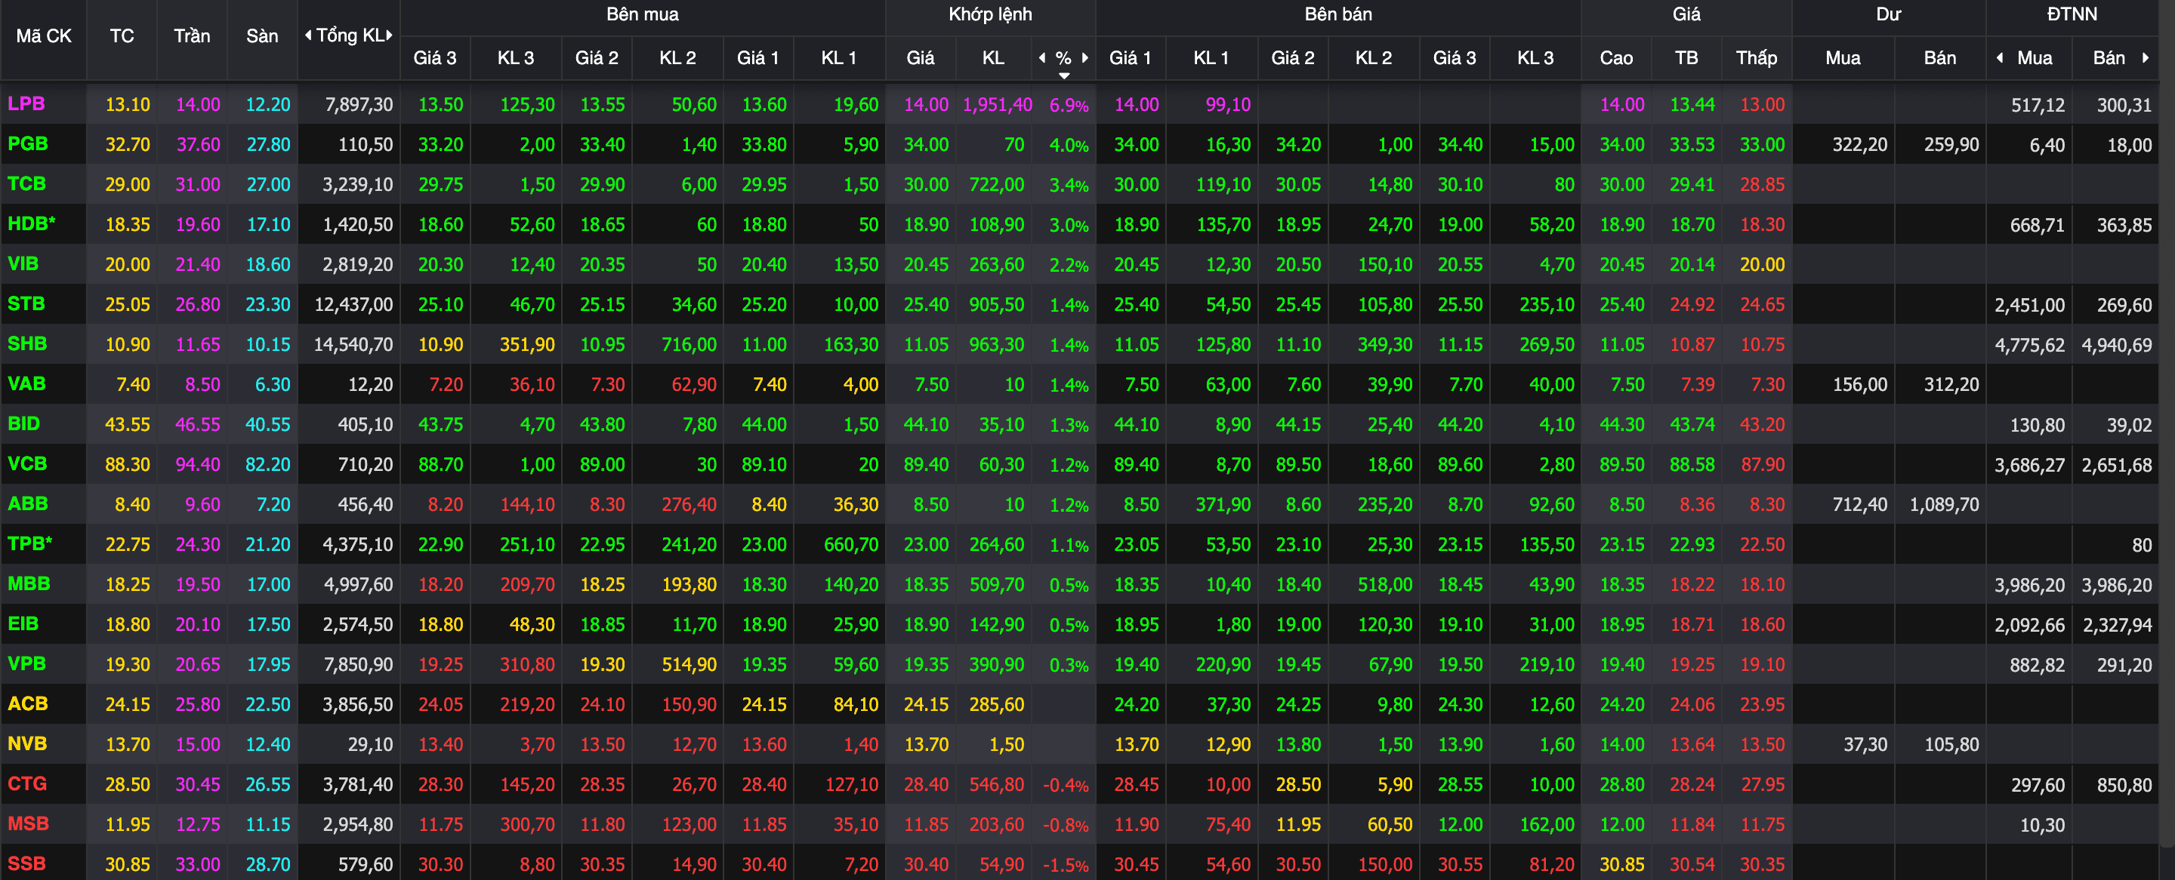Screen dimensions: 2175x880
Task: Open EIB stock ticker
Action: click(x=23, y=623)
